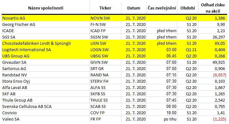229x124 pixels.
Task: Select the Čas zveřejnění header cell
Action: coord(162,8)
